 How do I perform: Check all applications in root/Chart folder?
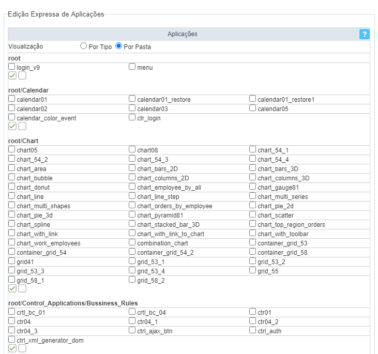tap(12, 288)
